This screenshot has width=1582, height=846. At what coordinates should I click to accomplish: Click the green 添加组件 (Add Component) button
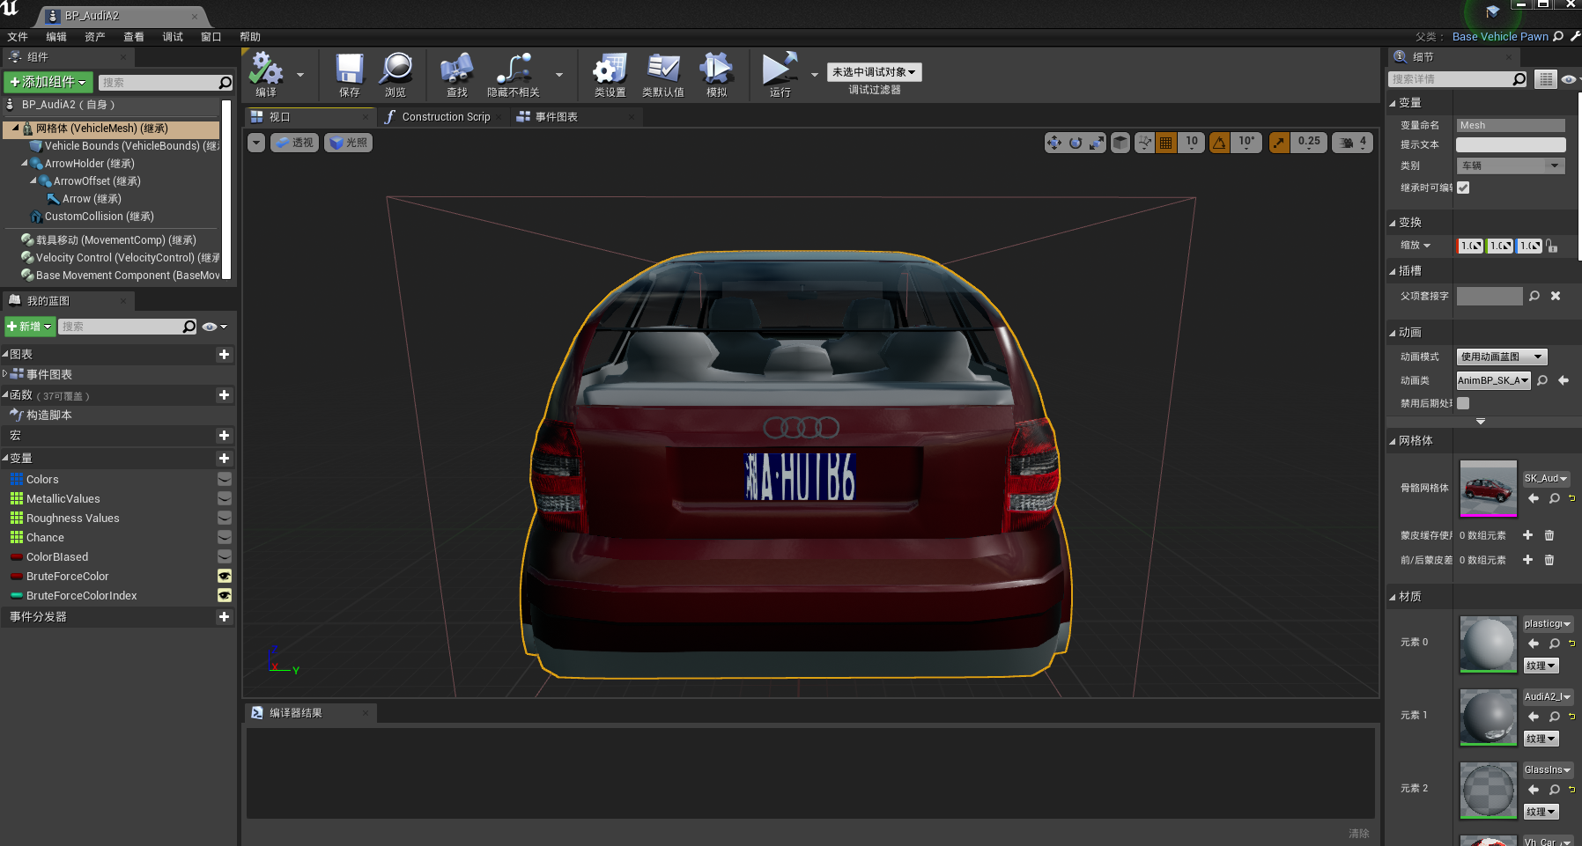click(x=48, y=82)
